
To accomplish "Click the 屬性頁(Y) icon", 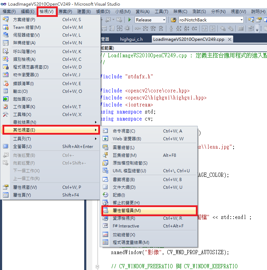I will click(6, 195).
